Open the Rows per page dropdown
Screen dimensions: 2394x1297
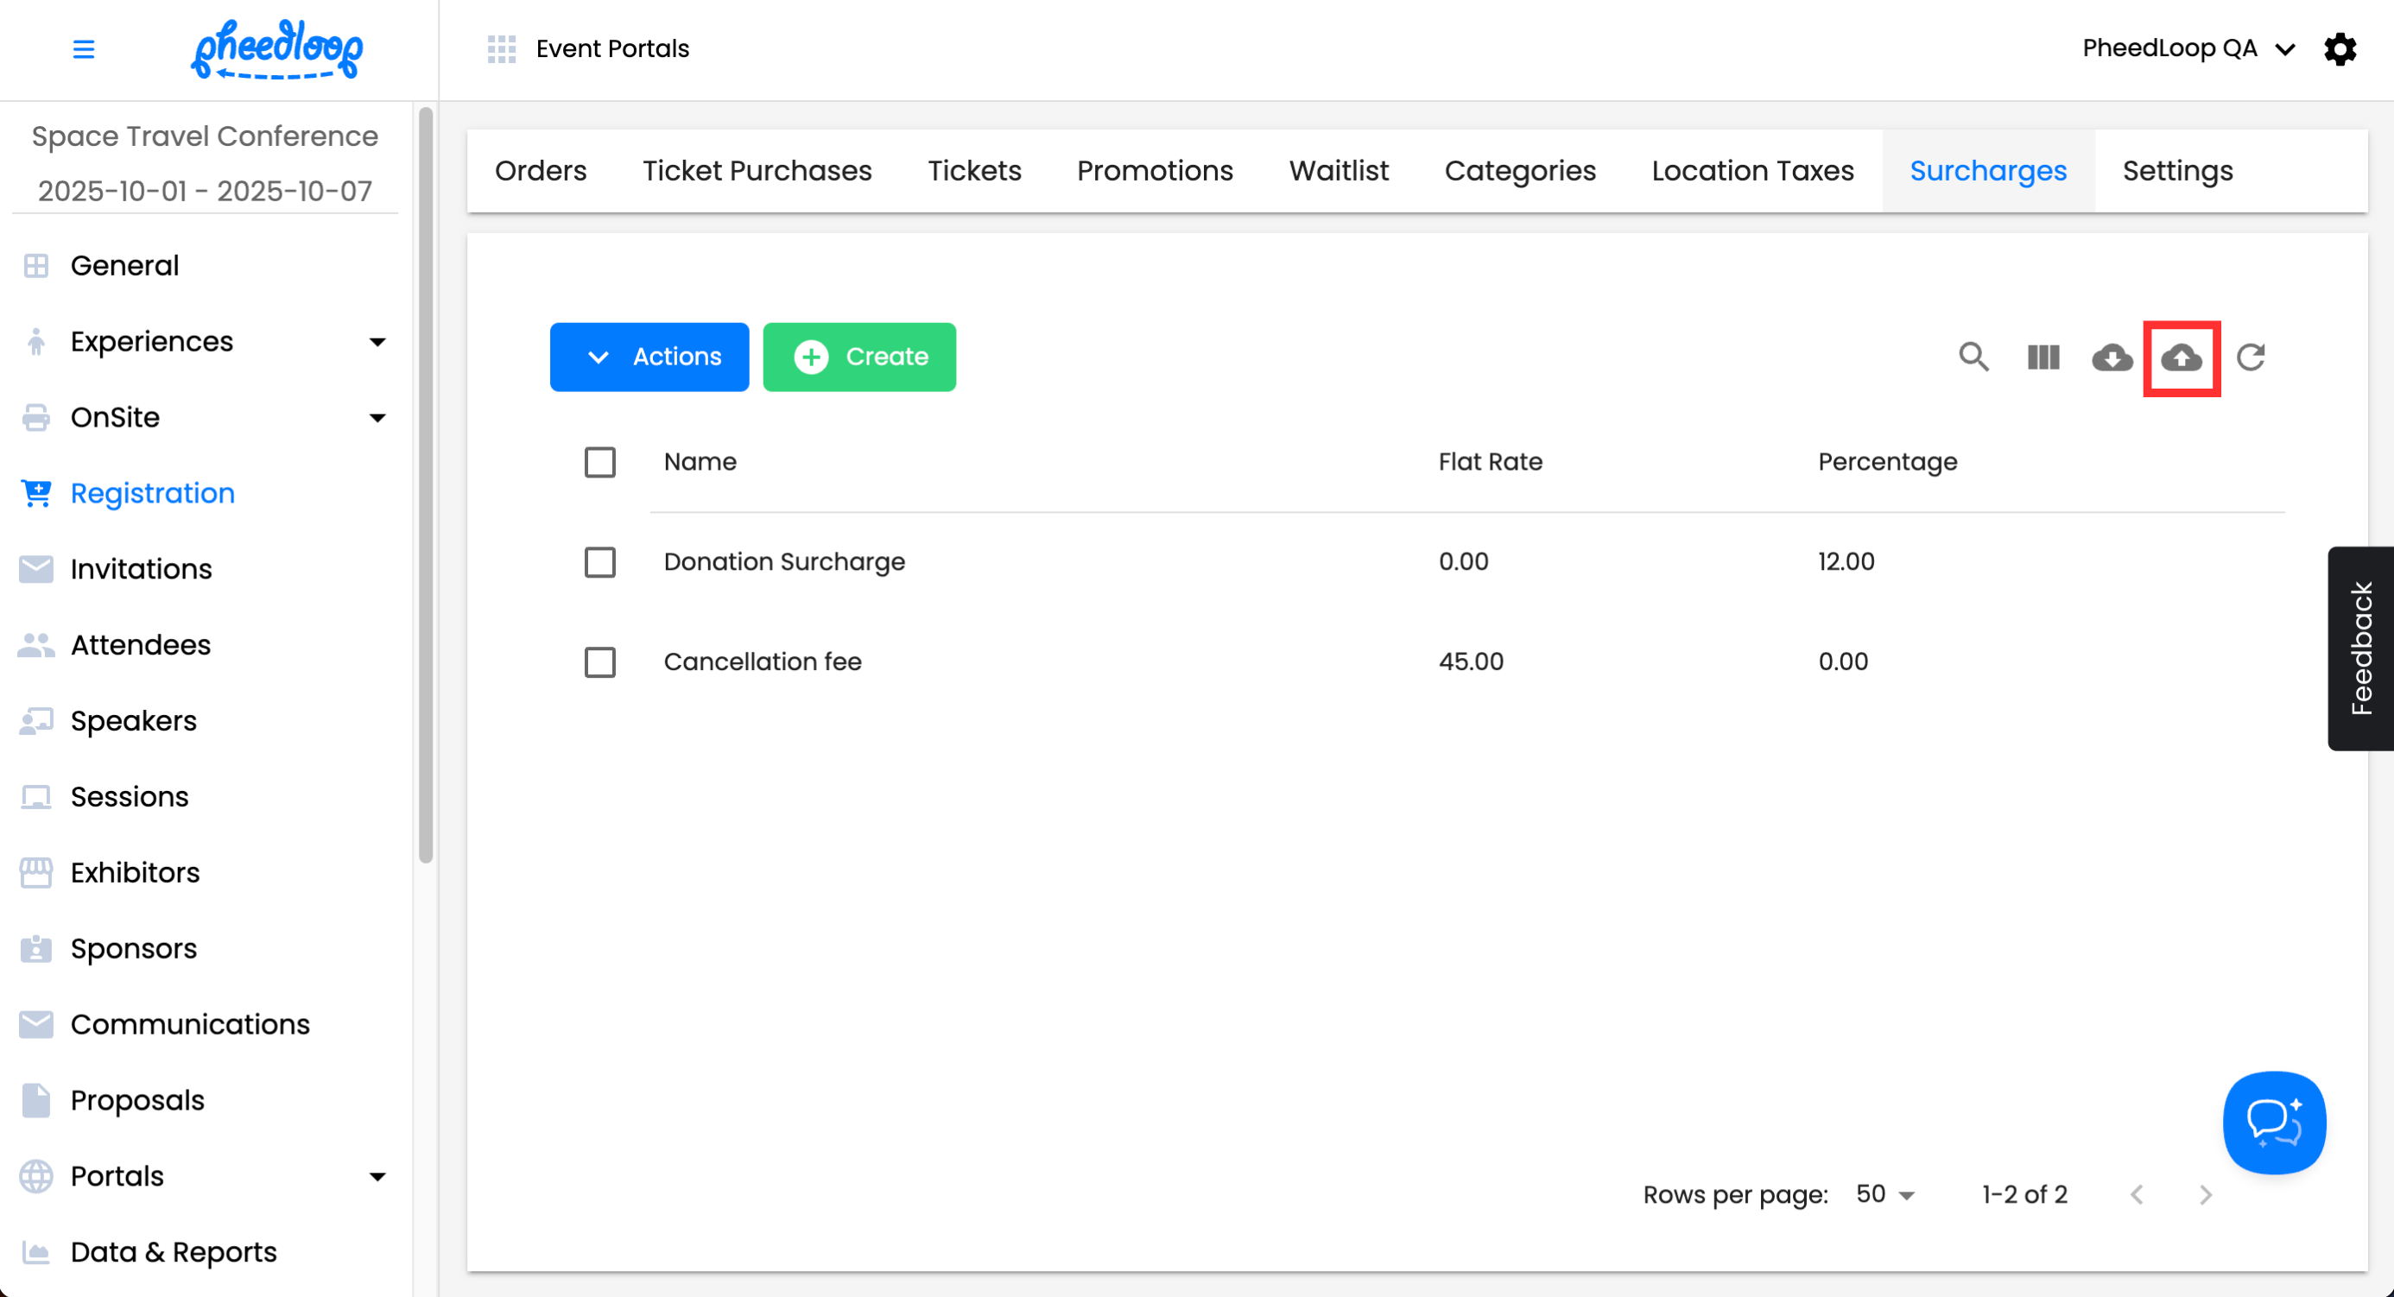(1884, 1195)
